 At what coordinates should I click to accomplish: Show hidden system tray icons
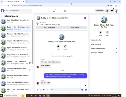point(102,95)
